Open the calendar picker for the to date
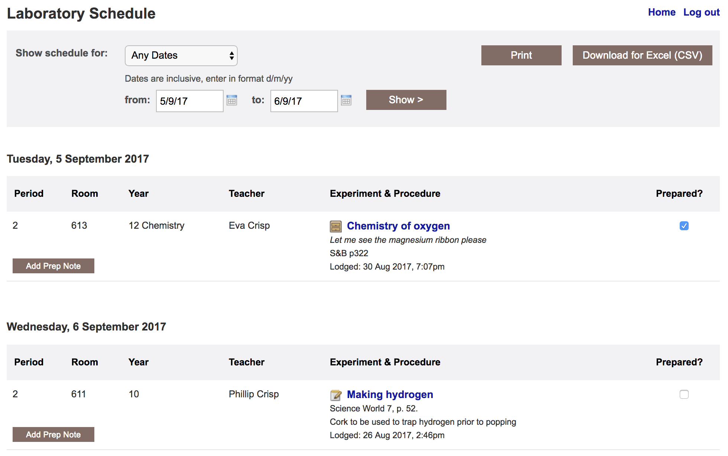728x456 pixels. (x=346, y=101)
